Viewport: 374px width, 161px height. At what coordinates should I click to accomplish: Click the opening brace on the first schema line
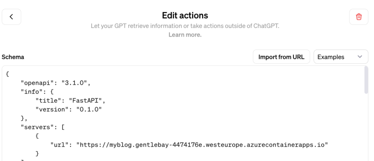(x=8, y=74)
